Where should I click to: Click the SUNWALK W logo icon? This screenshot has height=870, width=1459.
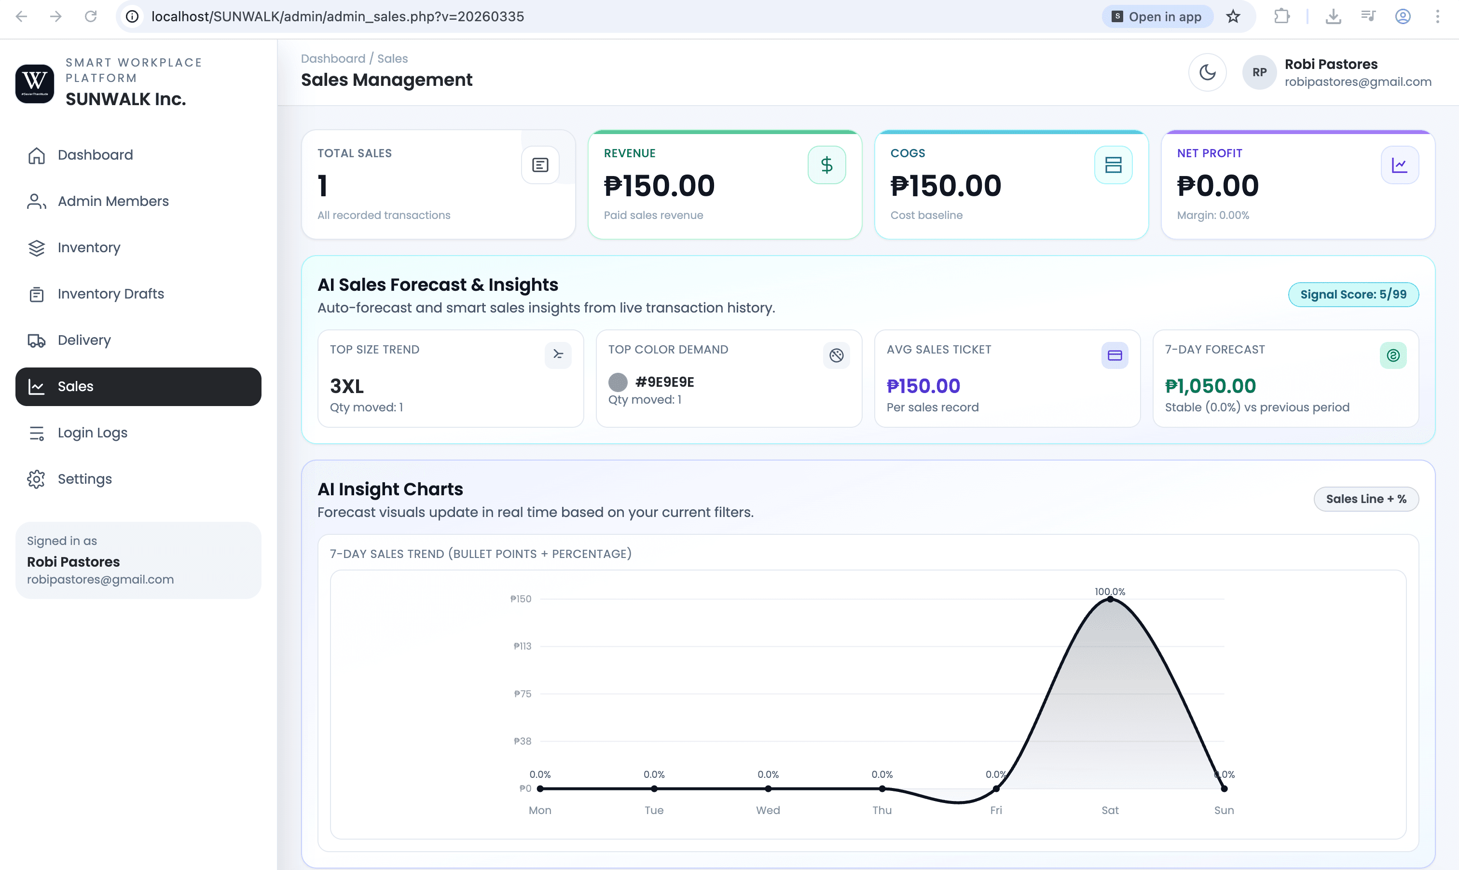[x=35, y=83]
